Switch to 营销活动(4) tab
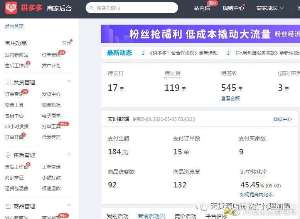The width and height of the screenshot is (300, 219). tap(151, 216)
